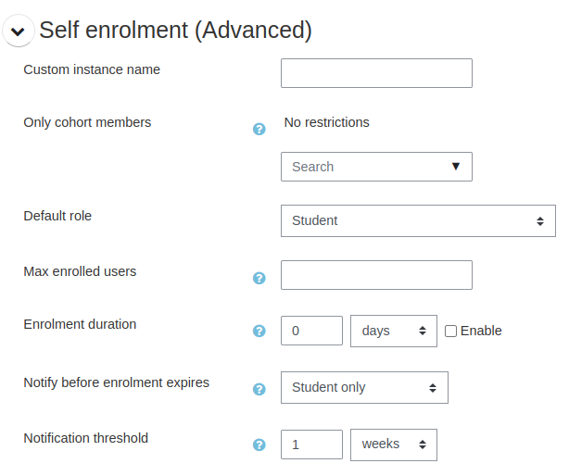Open help for Max enrolled users
The width and height of the screenshot is (569, 476).
click(x=259, y=278)
